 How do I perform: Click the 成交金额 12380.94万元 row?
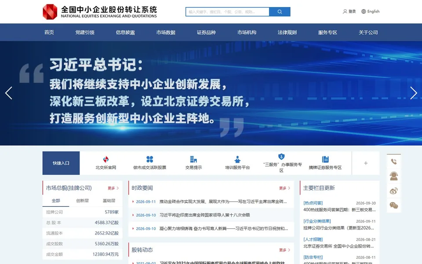pos(82,254)
